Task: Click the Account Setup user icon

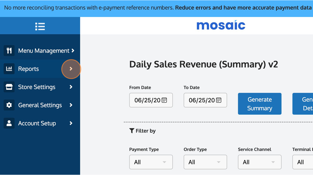Action: click(x=9, y=123)
